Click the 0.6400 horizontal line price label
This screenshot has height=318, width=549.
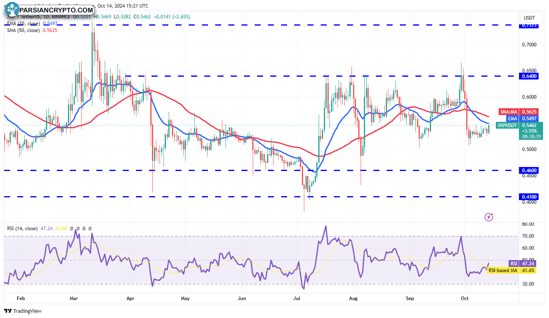(529, 76)
